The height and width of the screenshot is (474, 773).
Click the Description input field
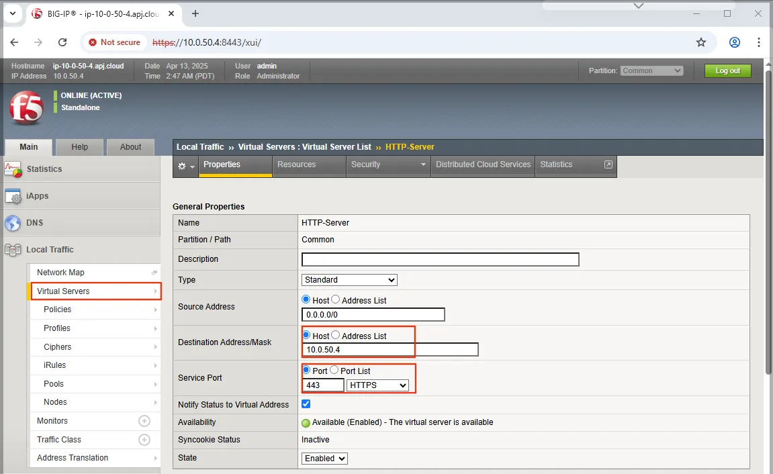pyautogui.click(x=440, y=260)
